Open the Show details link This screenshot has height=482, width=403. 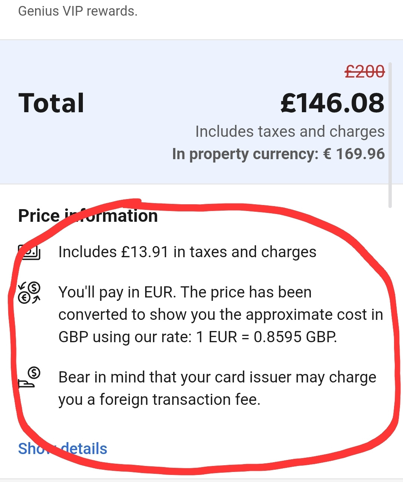[x=63, y=448]
